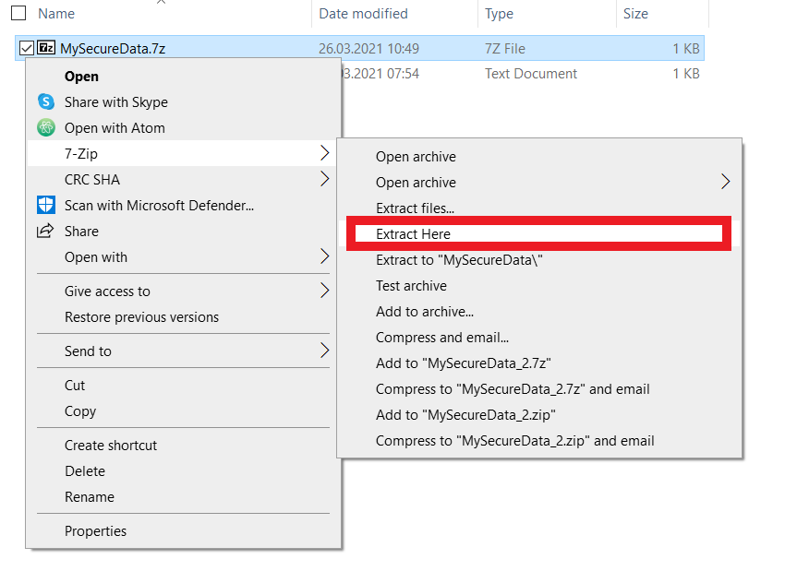The image size is (785, 571).
Task: Choose Compress and email...
Action: point(539,338)
